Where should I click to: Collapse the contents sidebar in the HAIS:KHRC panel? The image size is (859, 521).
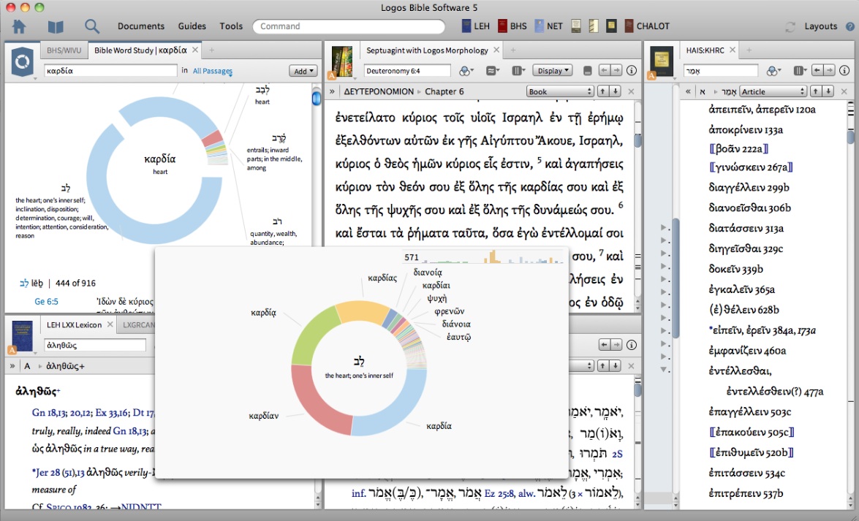click(x=686, y=91)
